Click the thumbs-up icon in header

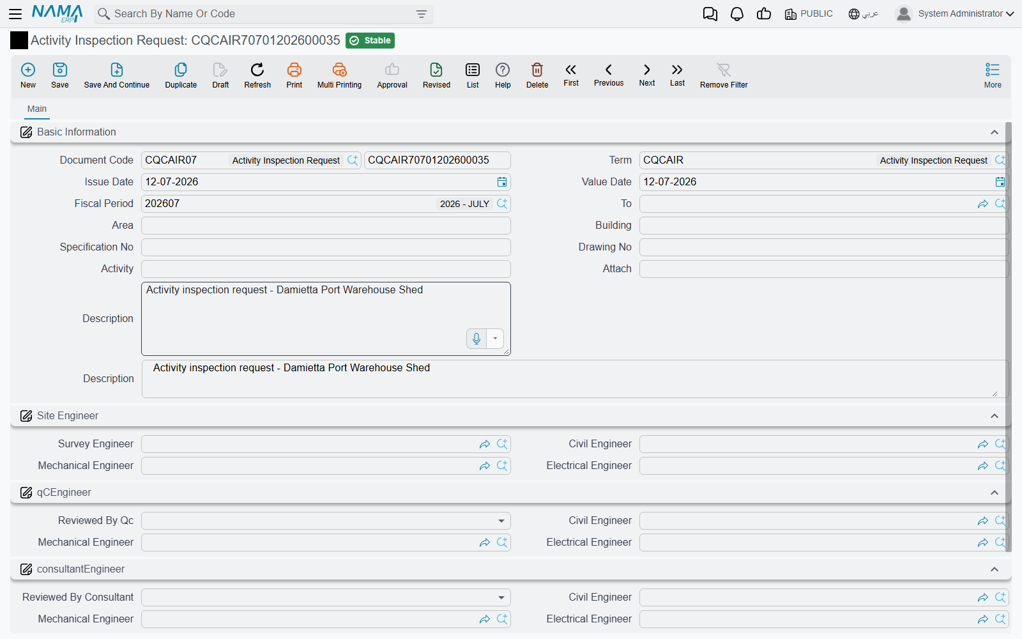764,13
